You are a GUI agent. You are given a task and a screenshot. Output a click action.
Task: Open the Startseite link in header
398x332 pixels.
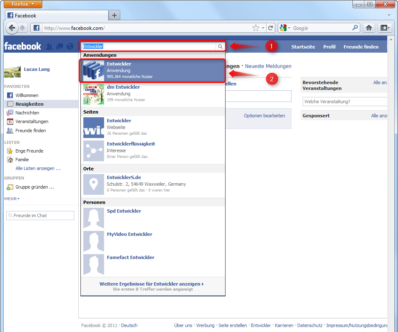coord(303,47)
